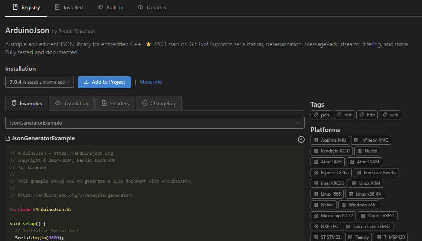This screenshot has width=422, height=241.
Task: Click the "6503 stars on GitHub!" description text
Action: 181,44
